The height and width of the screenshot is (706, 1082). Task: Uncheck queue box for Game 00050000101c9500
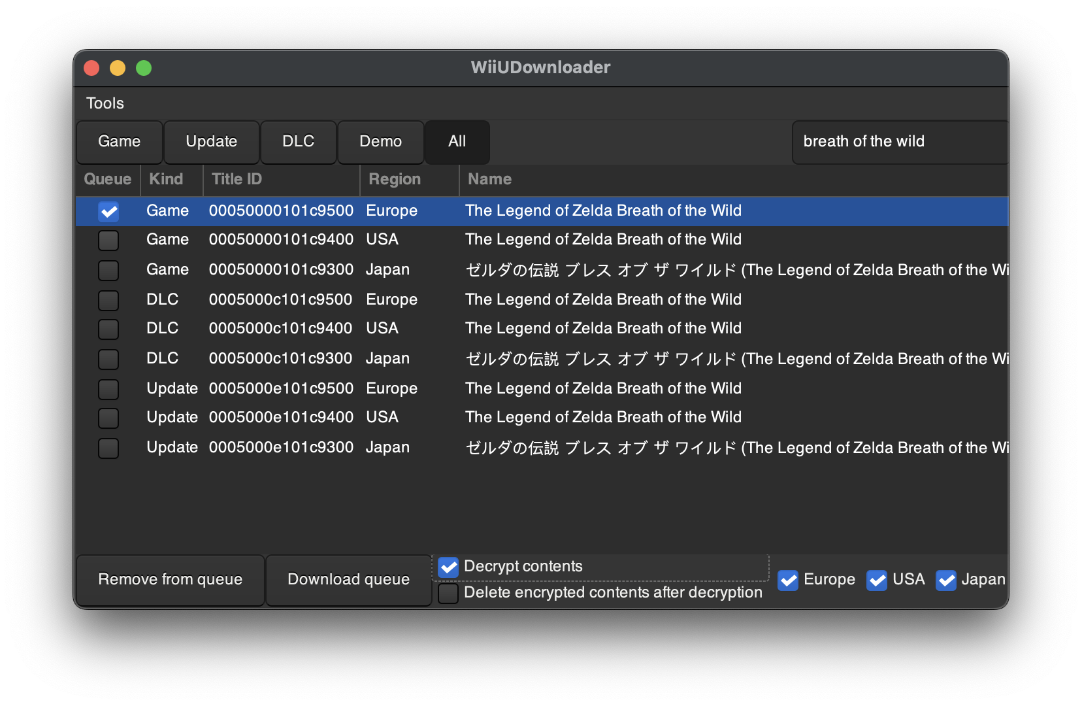(108, 211)
